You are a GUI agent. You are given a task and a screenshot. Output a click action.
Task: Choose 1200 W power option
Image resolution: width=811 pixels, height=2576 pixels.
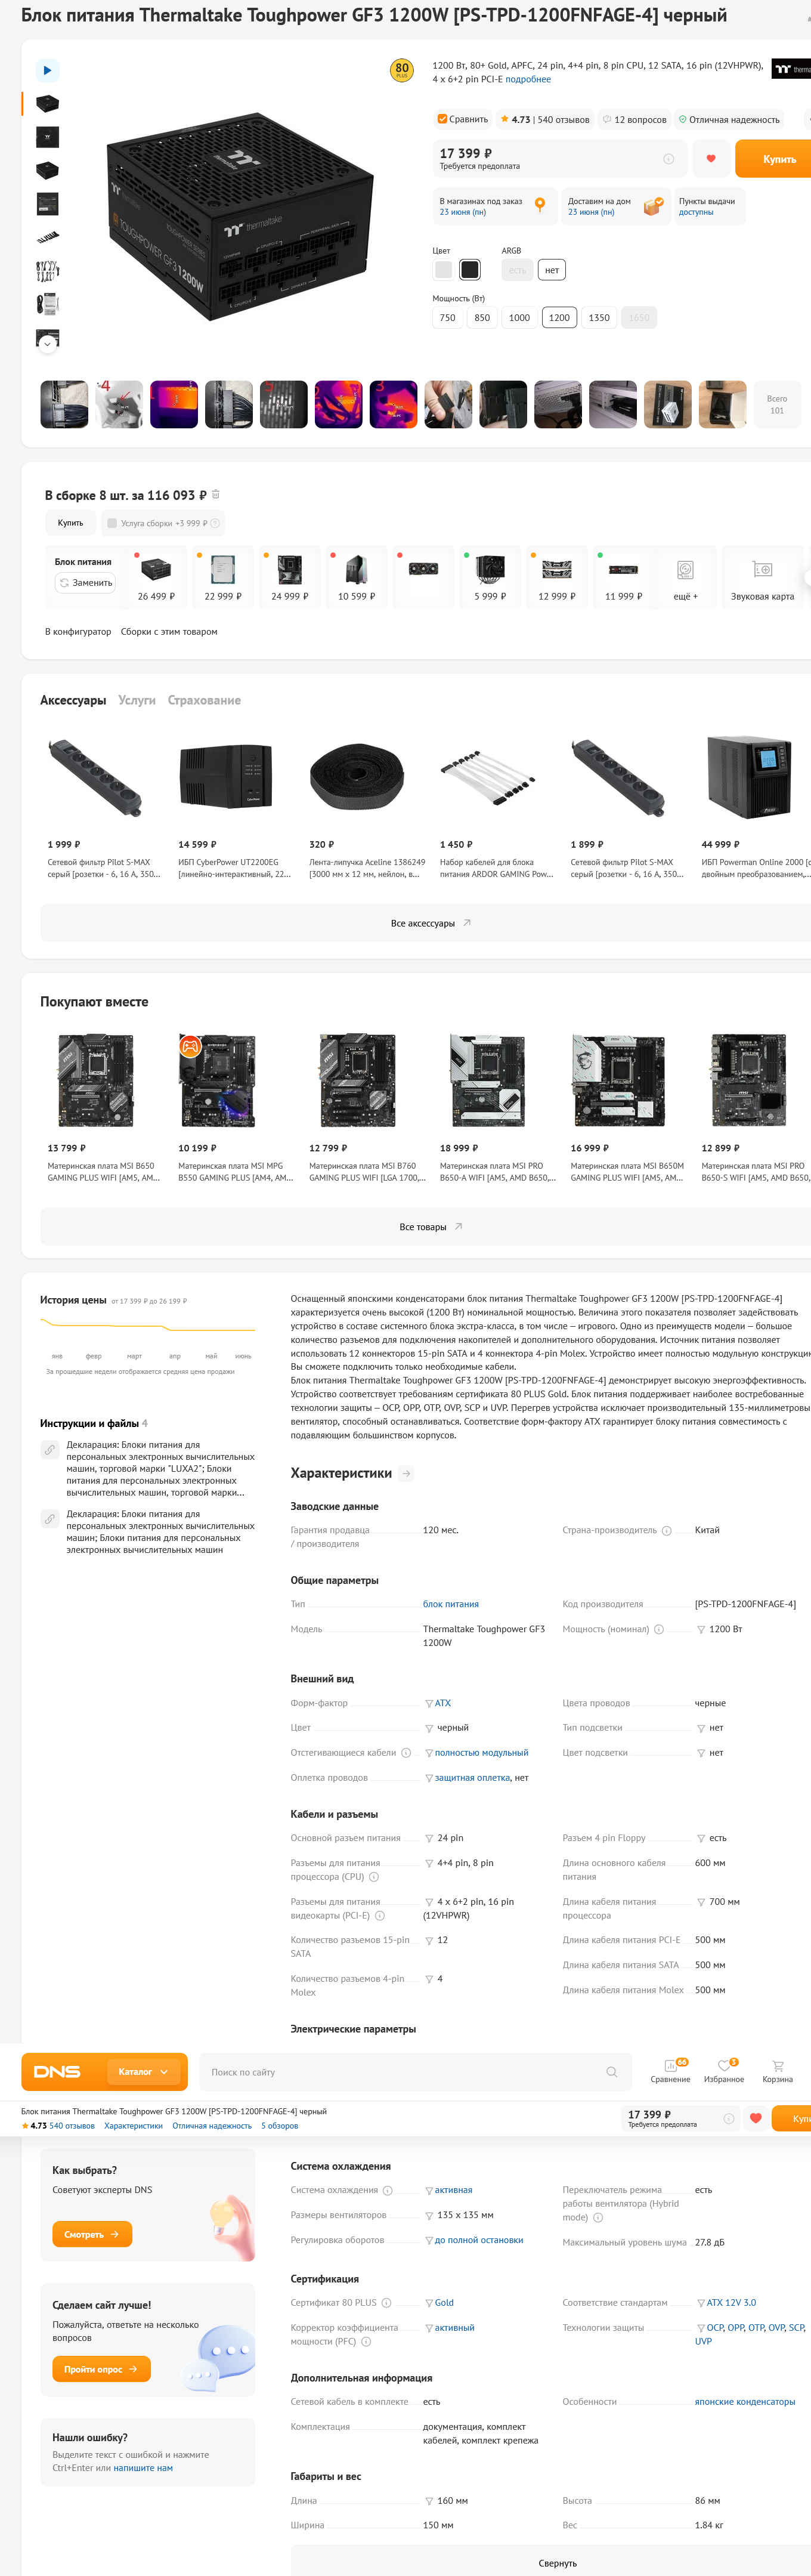pos(559,318)
